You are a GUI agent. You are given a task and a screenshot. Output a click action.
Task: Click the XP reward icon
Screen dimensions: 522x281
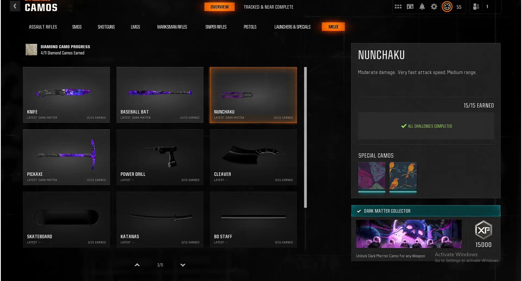click(x=483, y=230)
